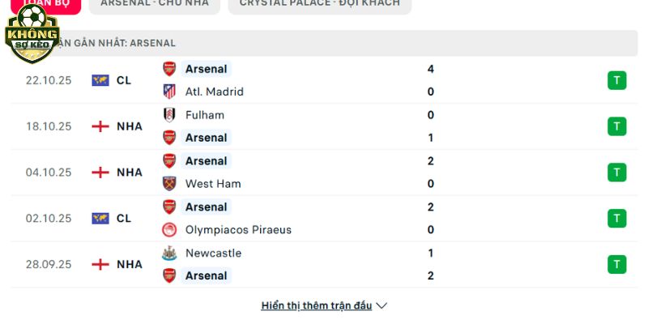
Task: Click the green T badge for West Ham match
Action: pos(616,173)
